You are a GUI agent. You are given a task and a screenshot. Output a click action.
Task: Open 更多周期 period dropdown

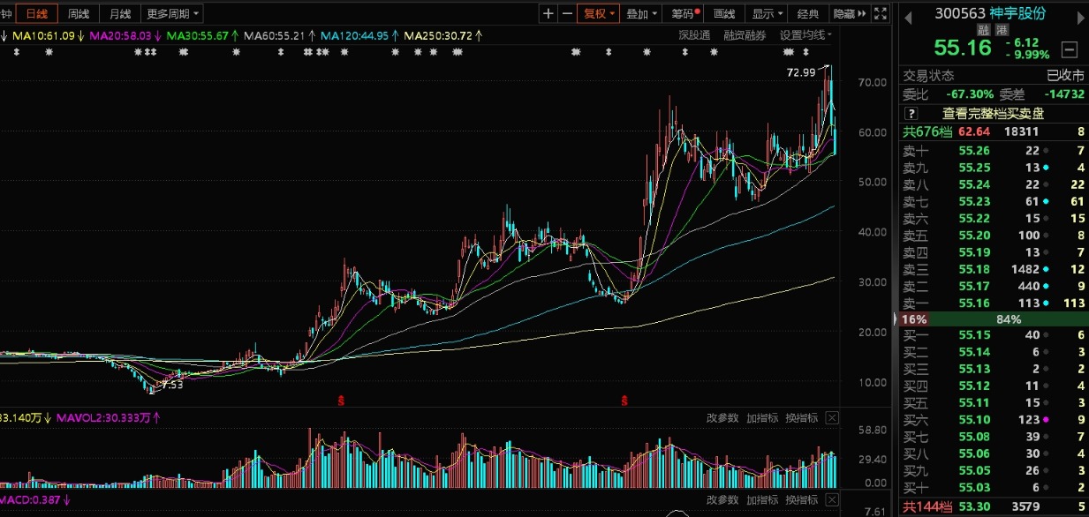click(x=172, y=13)
